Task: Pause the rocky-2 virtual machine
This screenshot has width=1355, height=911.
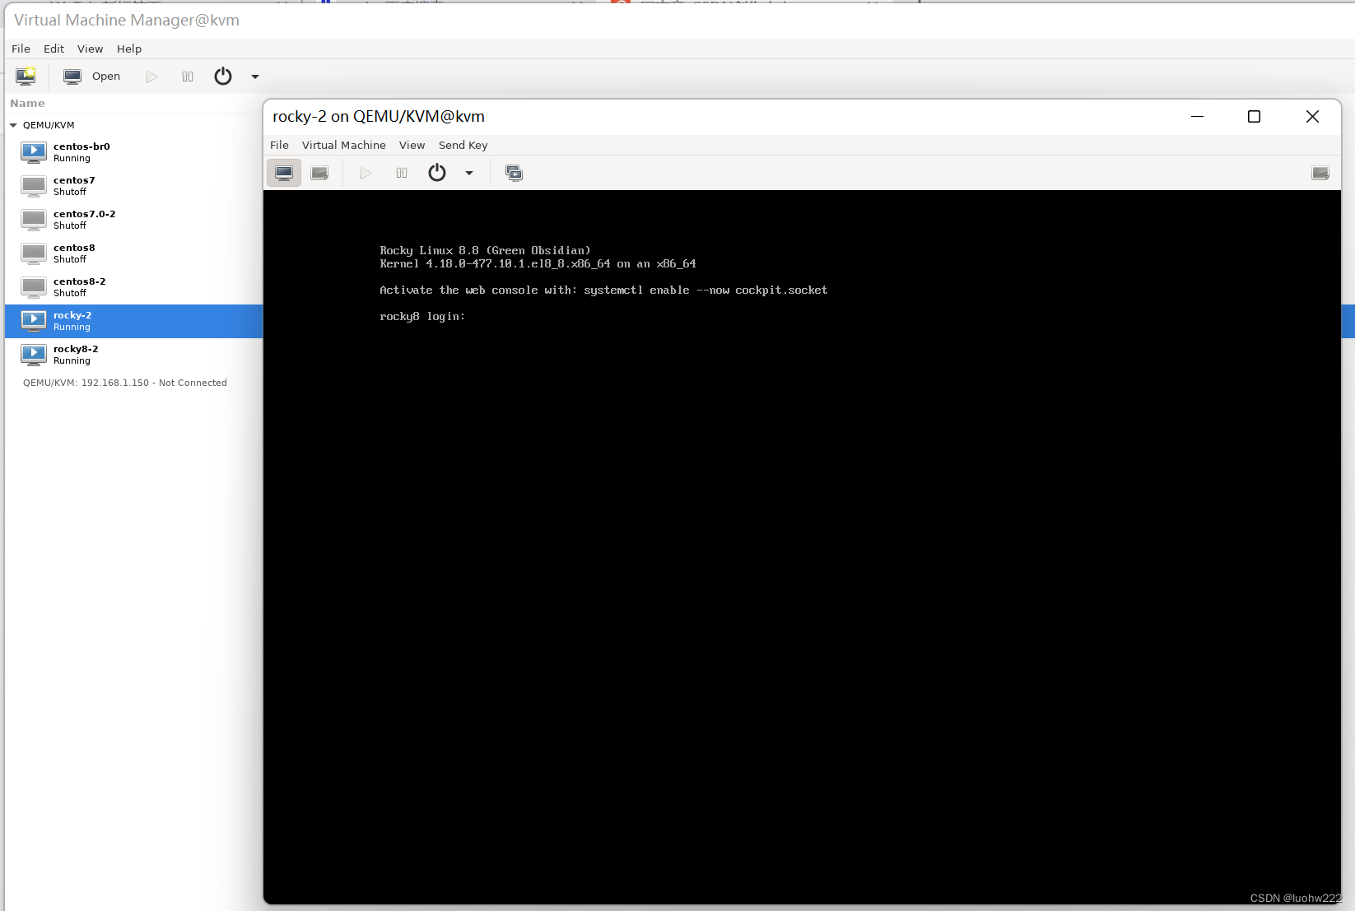Action: (x=402, y=173)
